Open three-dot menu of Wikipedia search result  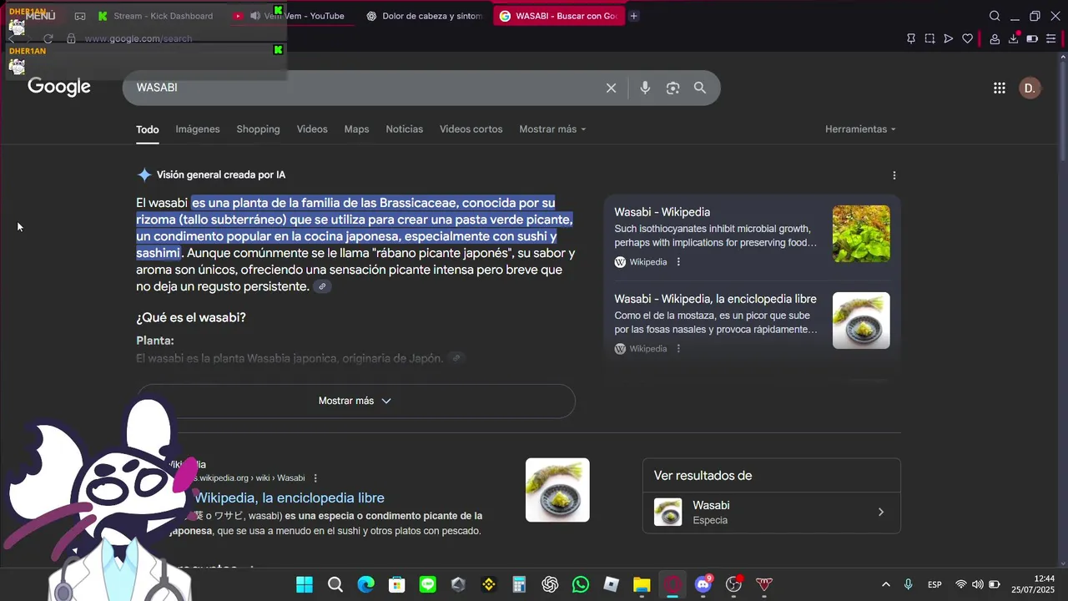click(315, 478)
